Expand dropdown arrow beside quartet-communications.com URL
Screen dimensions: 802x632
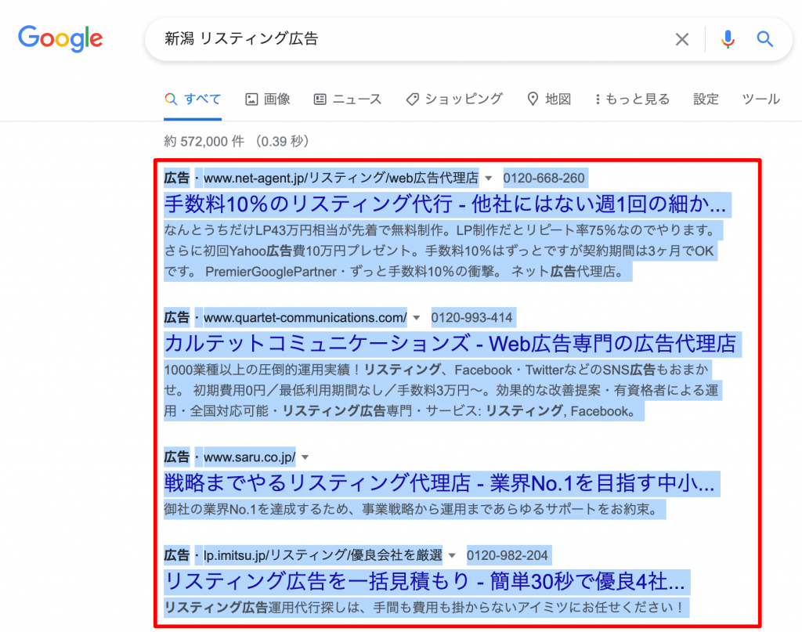[417, 318]
